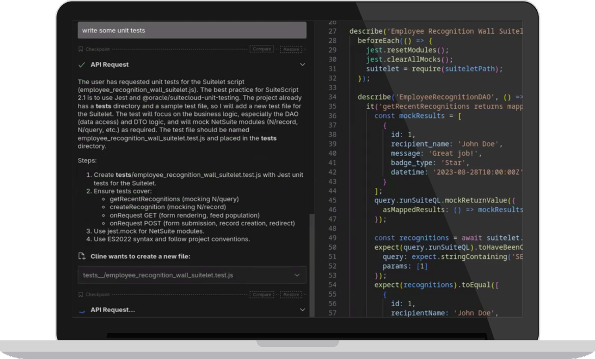Open the test file name dropdown

pyautogui.click(x=297, y=275)
